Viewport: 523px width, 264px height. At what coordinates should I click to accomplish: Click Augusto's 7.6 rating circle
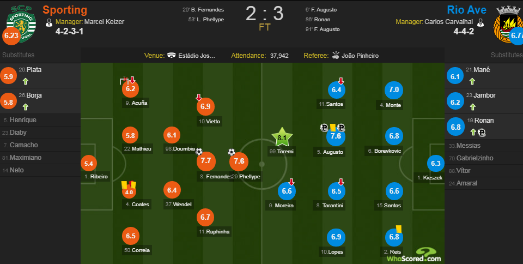tap(336, 136)
